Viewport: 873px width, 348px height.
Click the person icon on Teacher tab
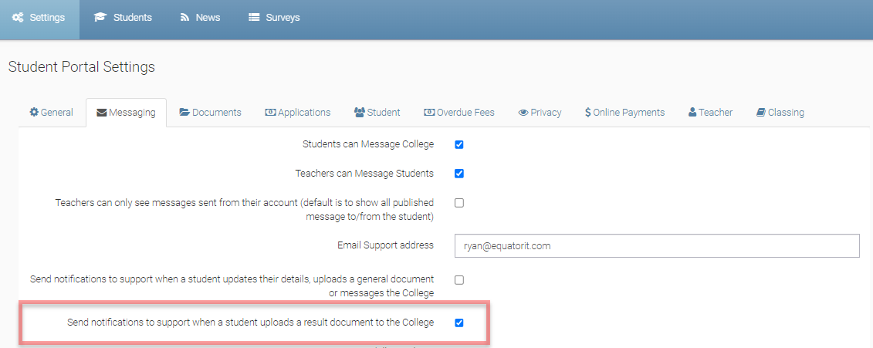point(692,113)
